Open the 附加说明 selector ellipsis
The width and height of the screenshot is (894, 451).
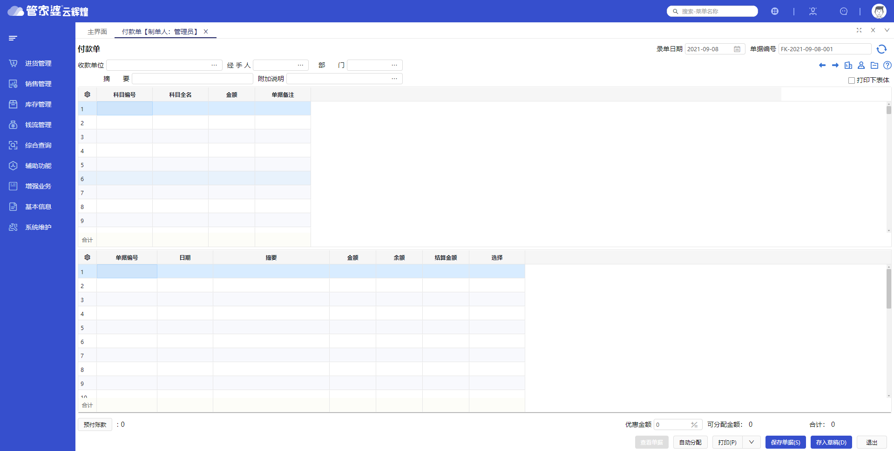pos(394,79)
